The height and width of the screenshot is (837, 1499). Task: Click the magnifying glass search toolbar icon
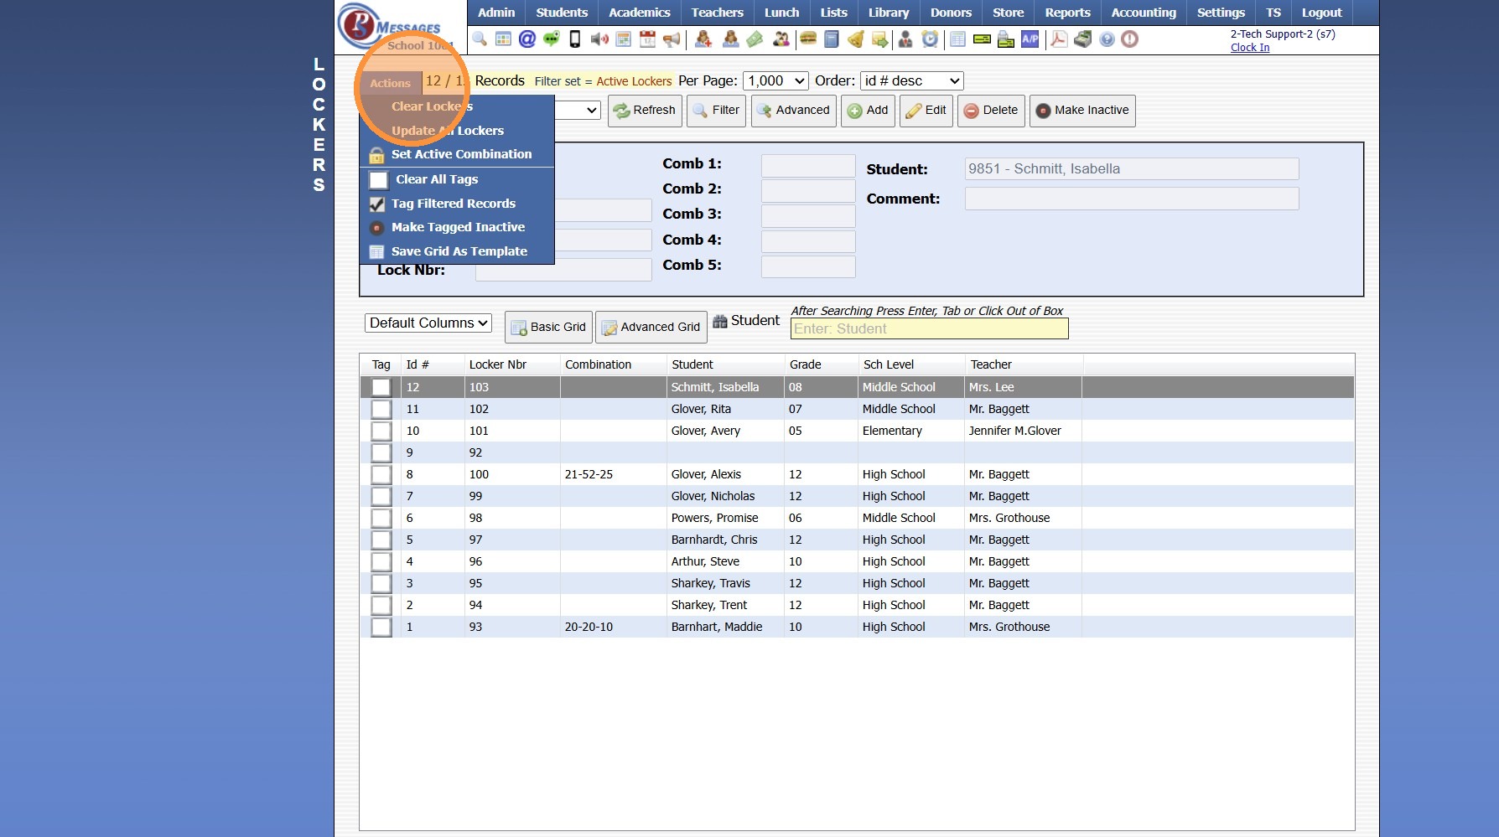pos(480,39)
